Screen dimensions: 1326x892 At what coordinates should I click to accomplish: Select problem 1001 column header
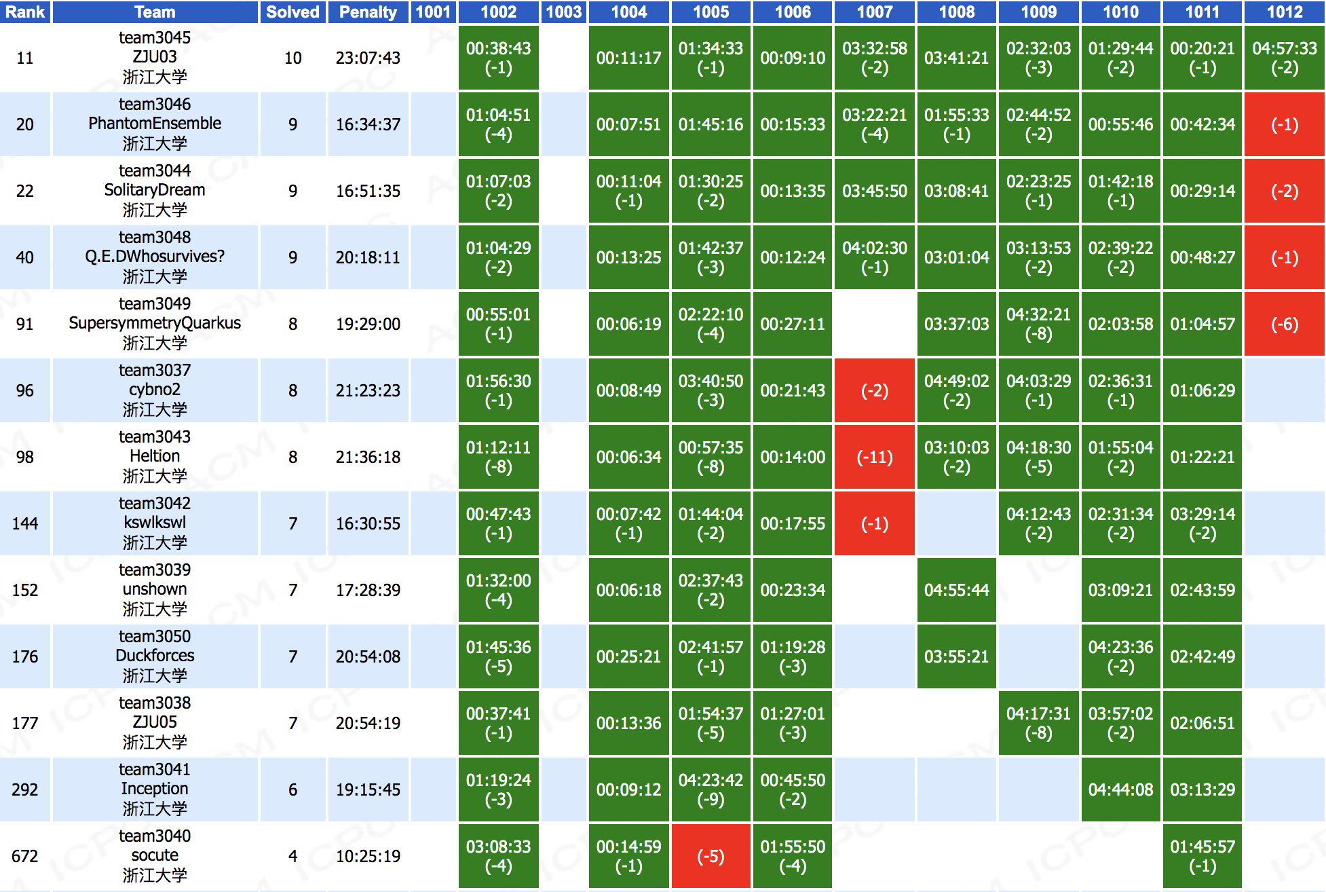coord(433,12)
